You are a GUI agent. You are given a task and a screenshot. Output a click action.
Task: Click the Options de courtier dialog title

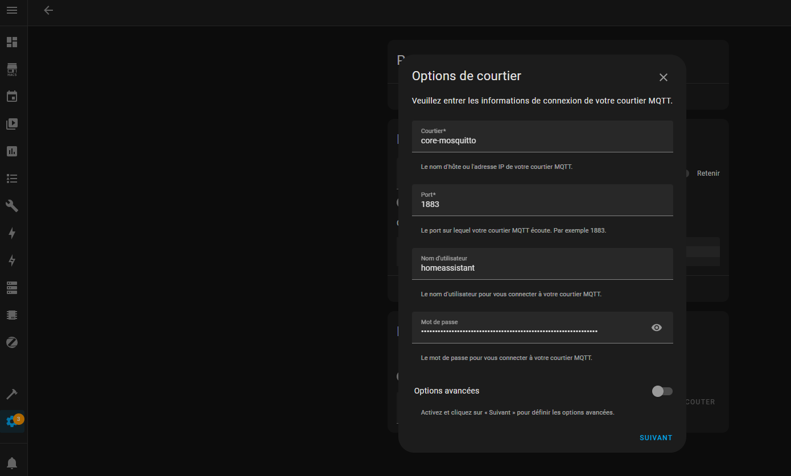click(x=467, y=76)
